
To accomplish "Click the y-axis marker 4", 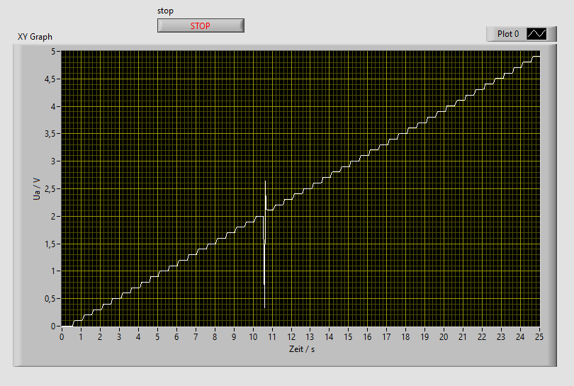I will (53, 106).
